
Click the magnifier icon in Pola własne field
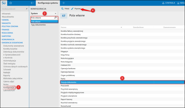tap(55, 18)
